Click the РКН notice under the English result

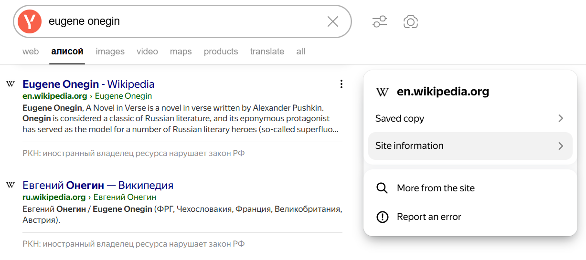(x=134, y=154)
